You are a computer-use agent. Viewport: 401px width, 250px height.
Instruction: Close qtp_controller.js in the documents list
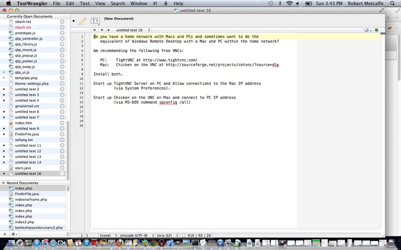(x=62, y=39)
